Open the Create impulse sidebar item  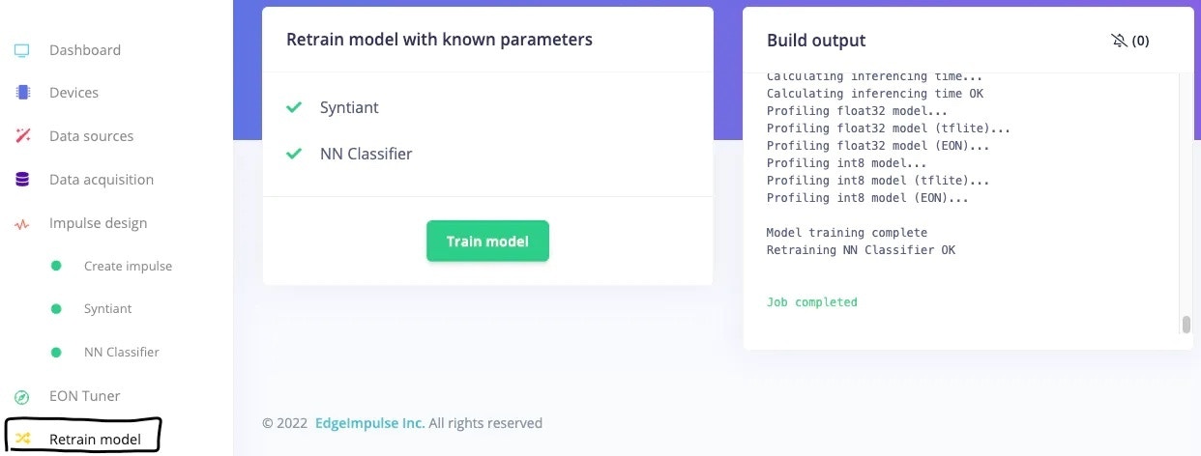[128, 266]
